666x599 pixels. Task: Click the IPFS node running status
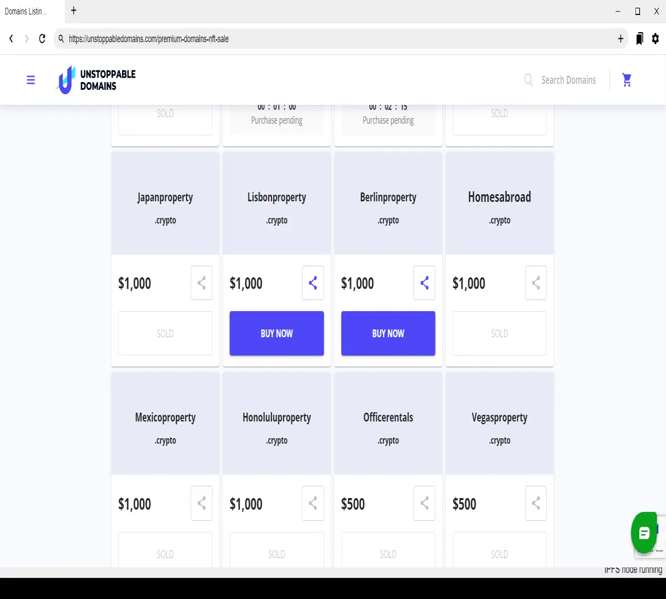[x=633, y=570]
